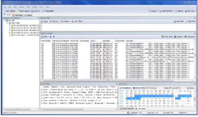The height and width of the screenshot is (117, 198).
Task: Open the Width dropdown in Hex Details
Action: (137, 88)
